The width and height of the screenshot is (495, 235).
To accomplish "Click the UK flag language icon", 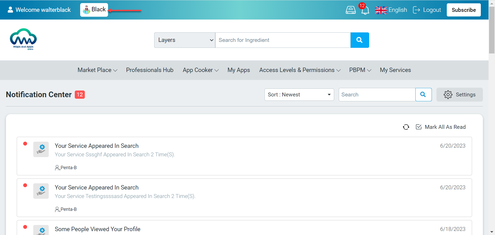I will point(381,10).
